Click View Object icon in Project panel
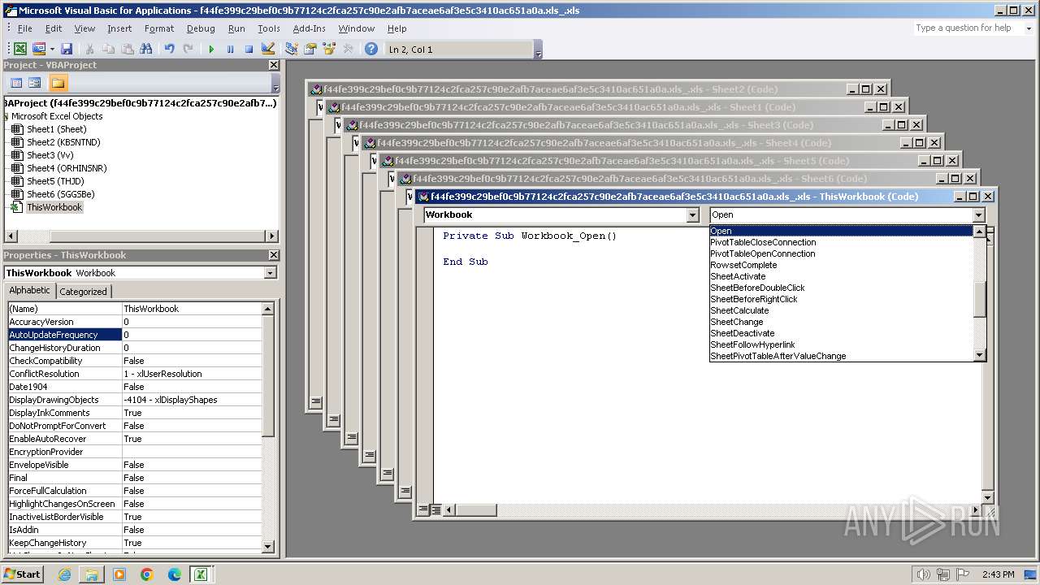The image size is (1040, 585). [35, 83]
